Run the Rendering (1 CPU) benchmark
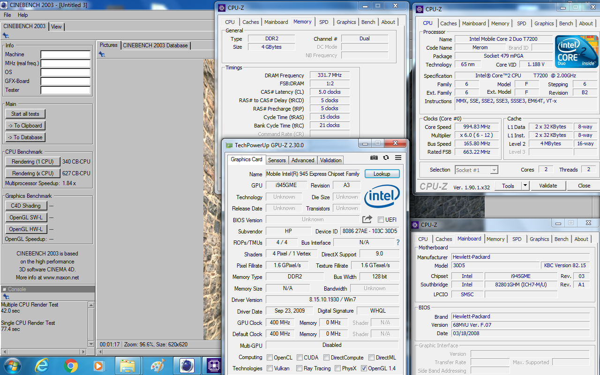600x375 pixels. click(x=33, y=162)
